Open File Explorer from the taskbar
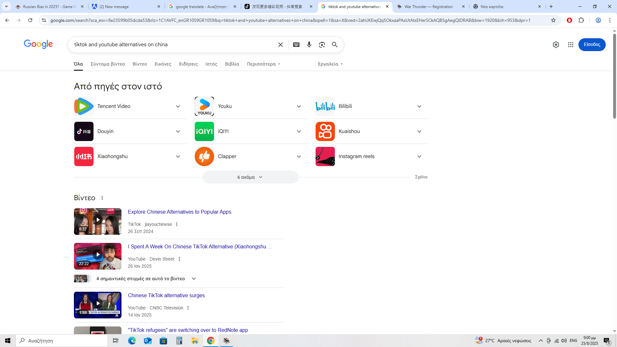The height and width of the screenshot is (347, 617). (x=195, y=341)
